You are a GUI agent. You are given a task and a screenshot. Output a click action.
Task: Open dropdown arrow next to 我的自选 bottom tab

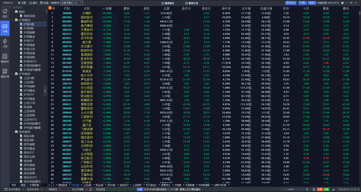pos(69,185)
